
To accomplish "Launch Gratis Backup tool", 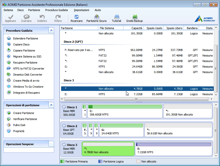I will [135, 18].
